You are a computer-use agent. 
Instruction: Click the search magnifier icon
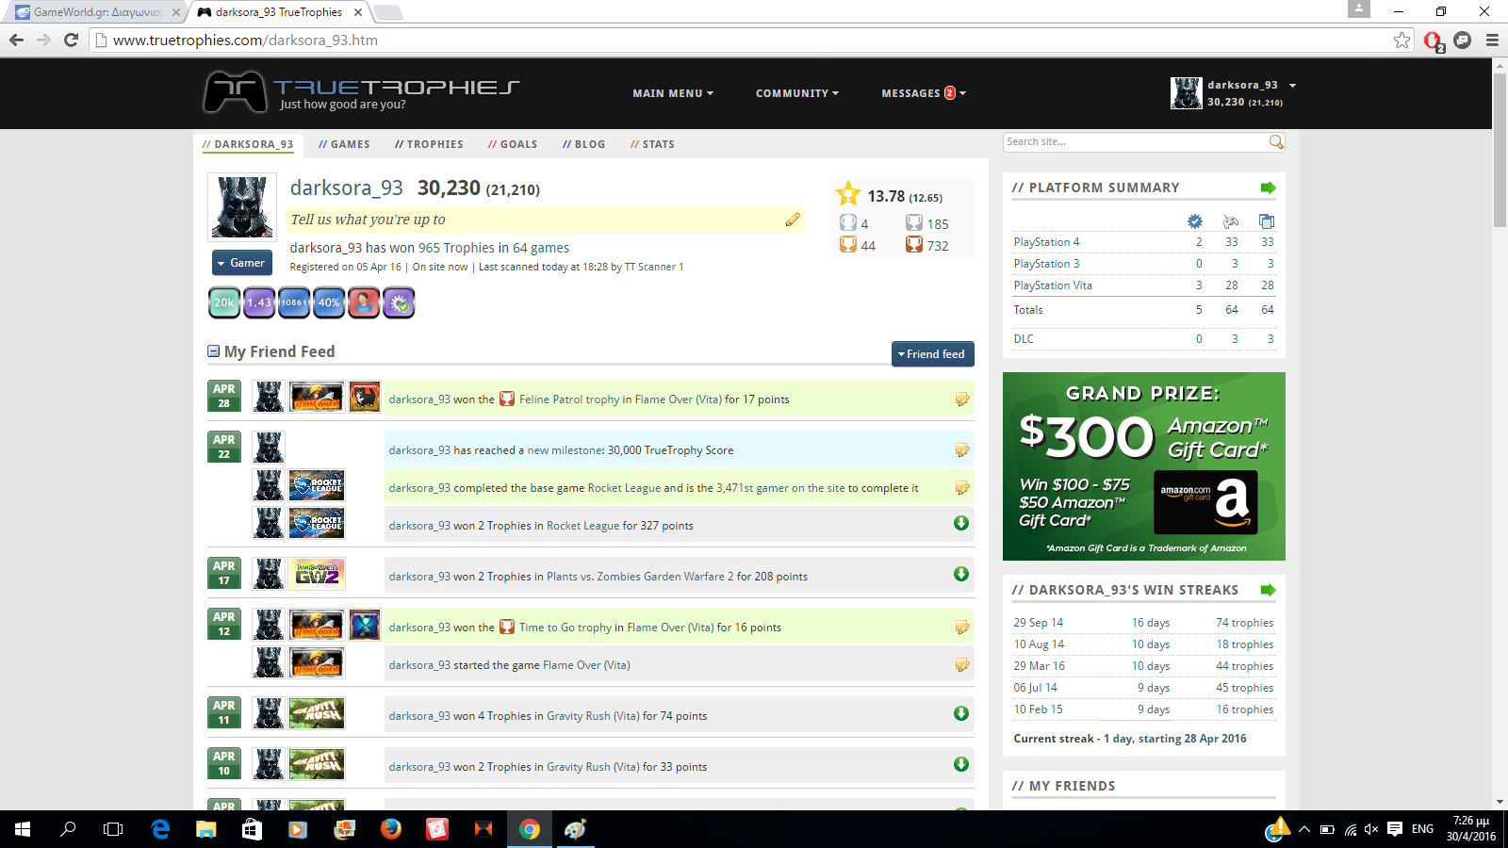tap(1276, 142)
